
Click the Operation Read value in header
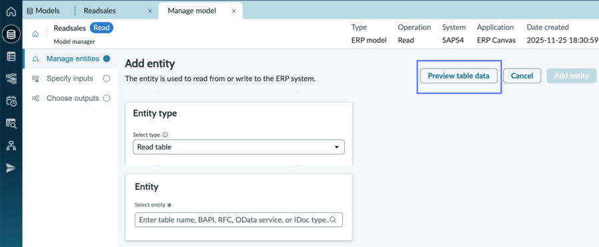tap(406, 40)
